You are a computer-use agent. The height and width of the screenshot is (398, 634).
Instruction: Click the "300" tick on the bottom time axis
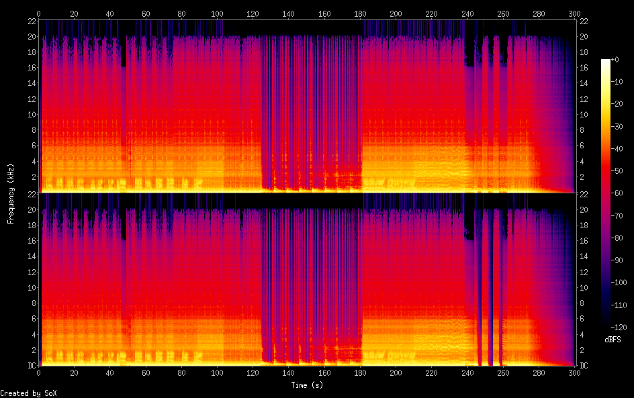[574, 372]
